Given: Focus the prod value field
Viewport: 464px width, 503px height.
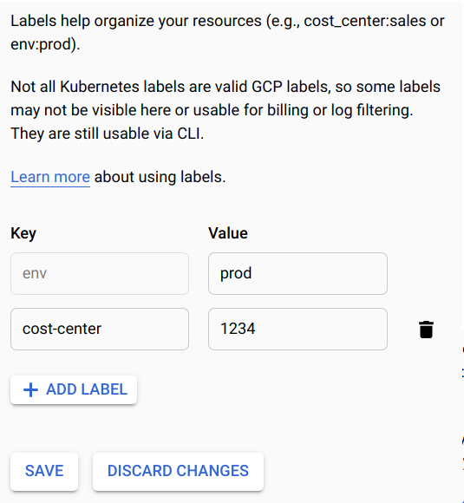Looking at the screenshot, I should click(x=297, y=274).
